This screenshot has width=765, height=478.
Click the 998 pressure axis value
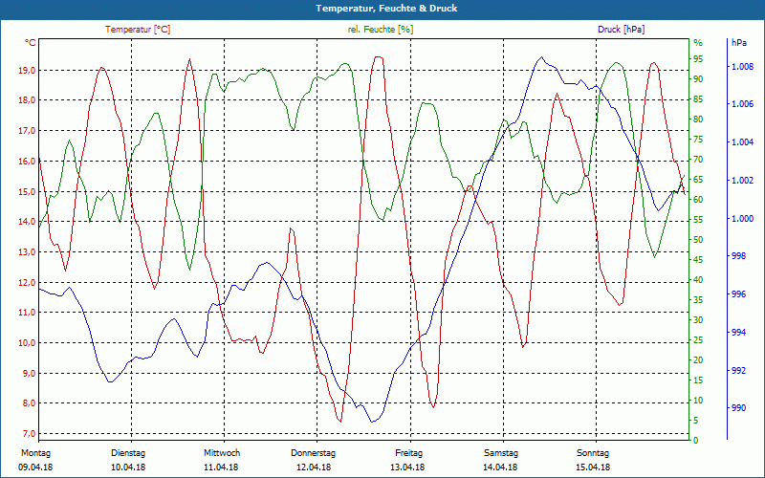(739, 256)
